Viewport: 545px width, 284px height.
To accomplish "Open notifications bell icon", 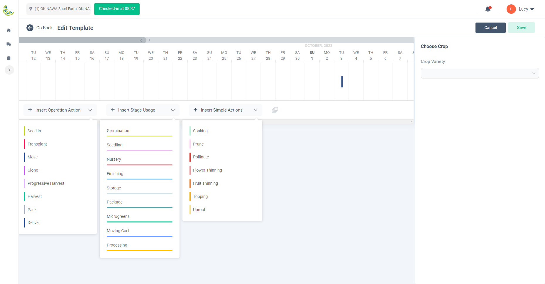I will (x=488, y=9).
